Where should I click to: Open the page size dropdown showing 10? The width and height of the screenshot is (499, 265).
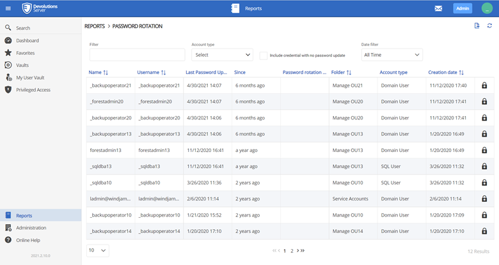(97, 250)
